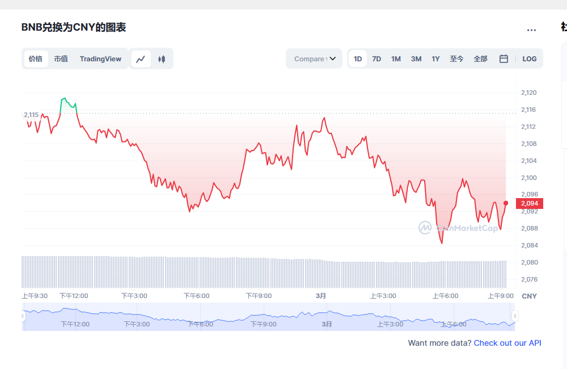Open the Compare dropdown
567x369 pixels.
pos(310,59)
